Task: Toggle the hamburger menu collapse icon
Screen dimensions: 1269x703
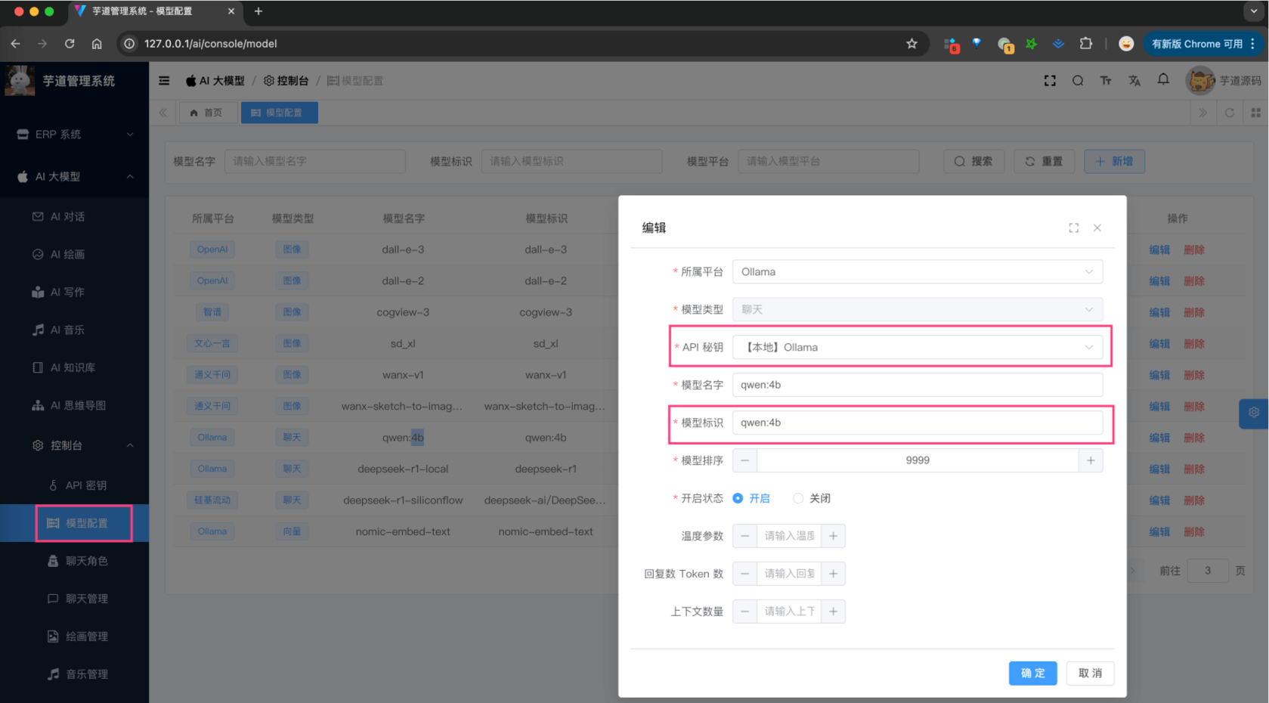Action: point(164,80)
